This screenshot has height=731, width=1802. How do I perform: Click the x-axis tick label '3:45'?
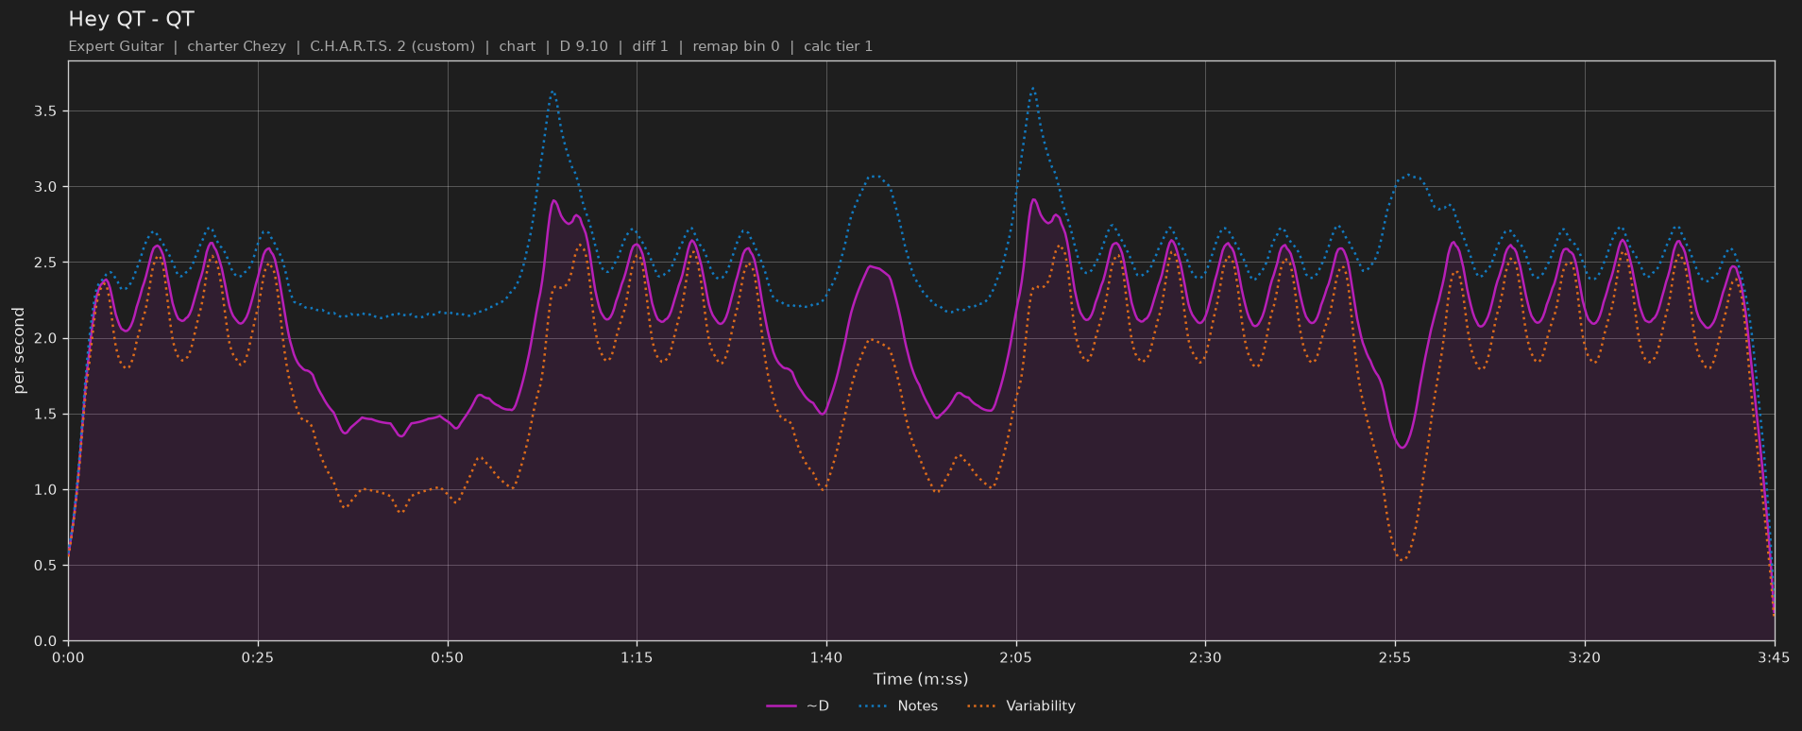click(x=1774, y=658)
